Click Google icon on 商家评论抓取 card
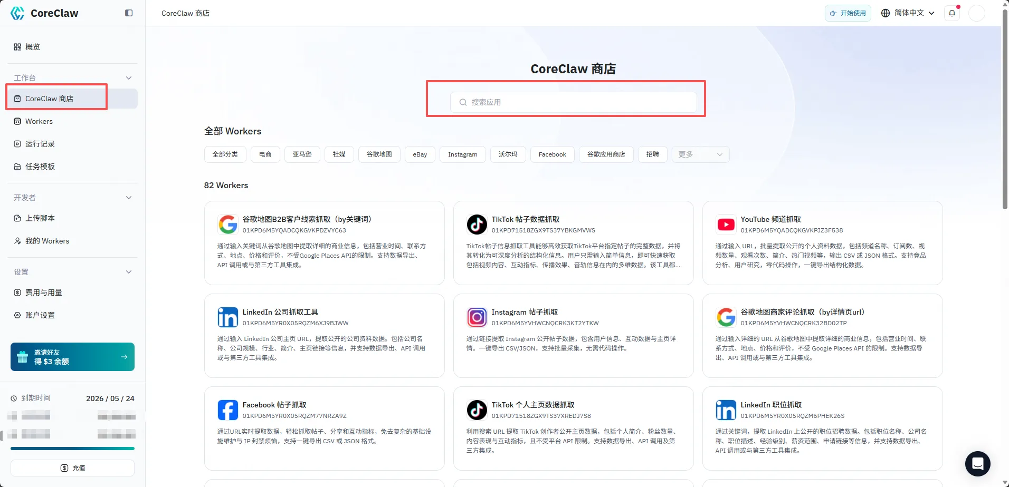The height and width of the screenshot is (487, 1009). pos(726,317)
